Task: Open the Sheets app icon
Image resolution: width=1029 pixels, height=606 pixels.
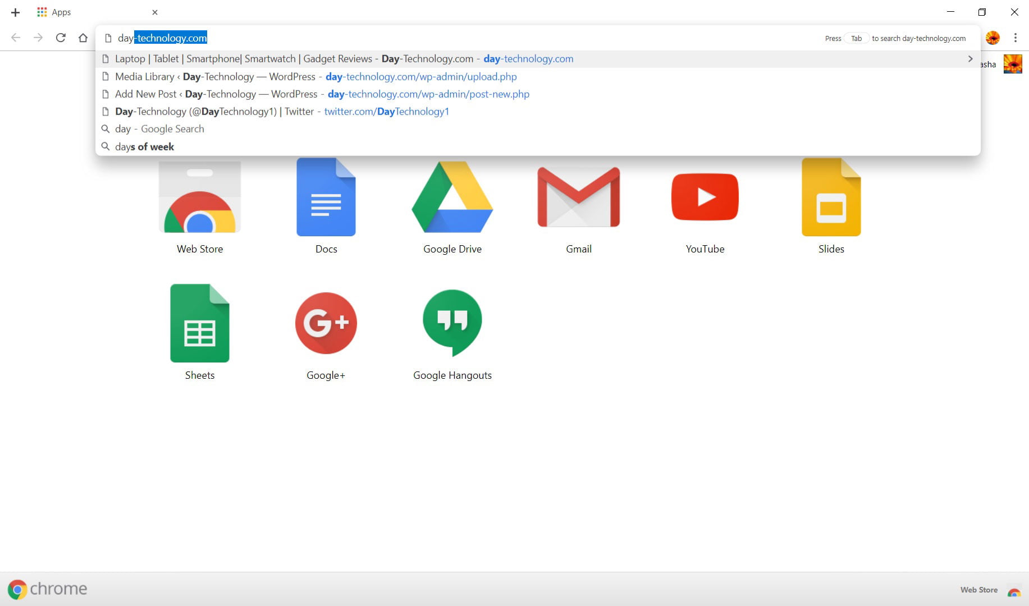Action: (200, 323)
